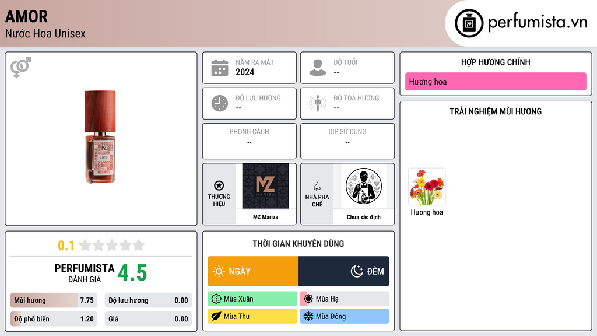Click the perfumista.vn site name
597x336 pixels.
pos(538,23)
